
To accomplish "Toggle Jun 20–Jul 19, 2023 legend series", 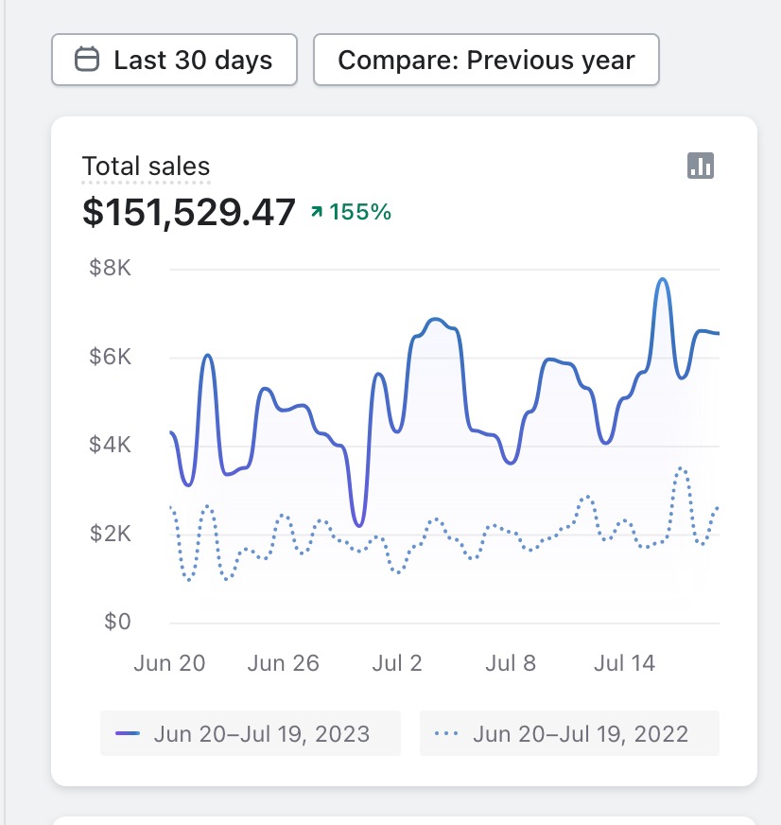I will click(x=251, y=733).
